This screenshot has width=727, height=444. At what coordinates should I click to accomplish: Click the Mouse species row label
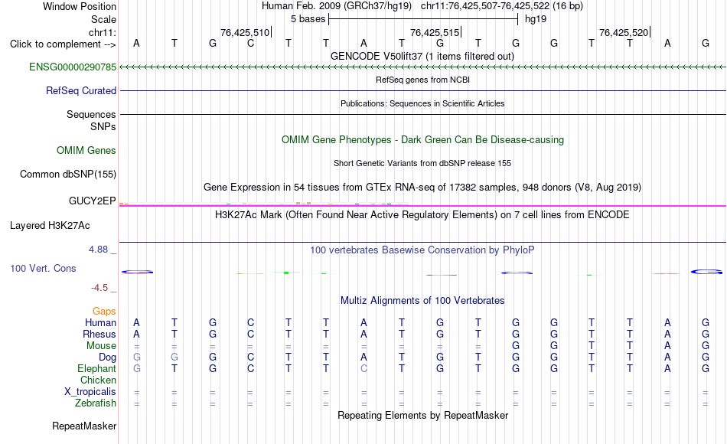click(x=101, y=346)
